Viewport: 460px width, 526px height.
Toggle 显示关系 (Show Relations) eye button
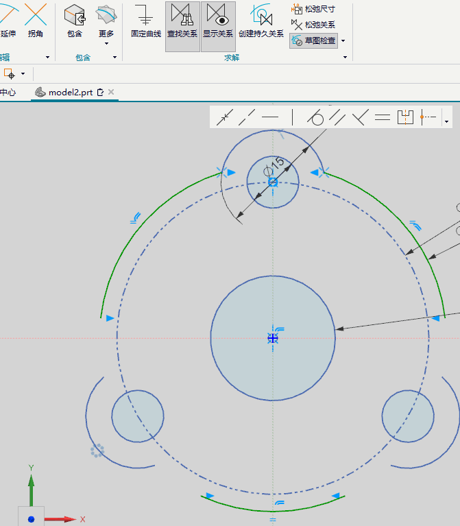[218, 26]
